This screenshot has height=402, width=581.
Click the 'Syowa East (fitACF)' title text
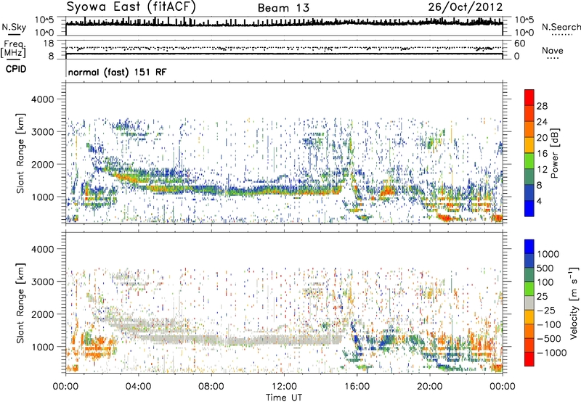(x=131, y=7)
